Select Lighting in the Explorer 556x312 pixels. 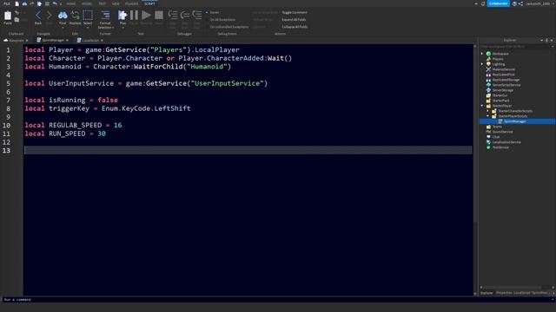(498, 64)
